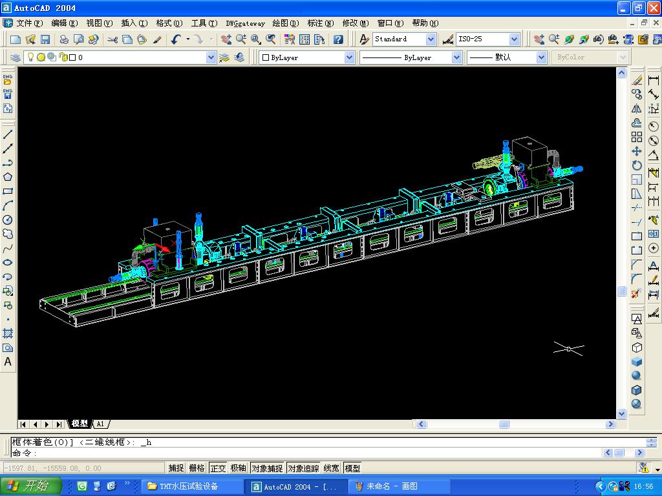Open the DWGgateway menu
The width and height of the screenshot is (662, 496).
pyautogui.click(x=245, y=23)
